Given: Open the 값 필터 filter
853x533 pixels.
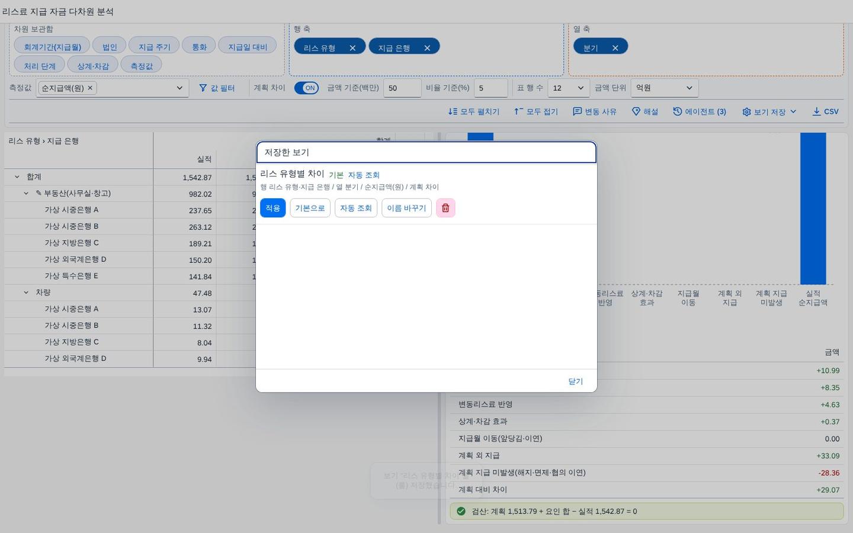Looking at the screenshot, I should tap(217, 88).
